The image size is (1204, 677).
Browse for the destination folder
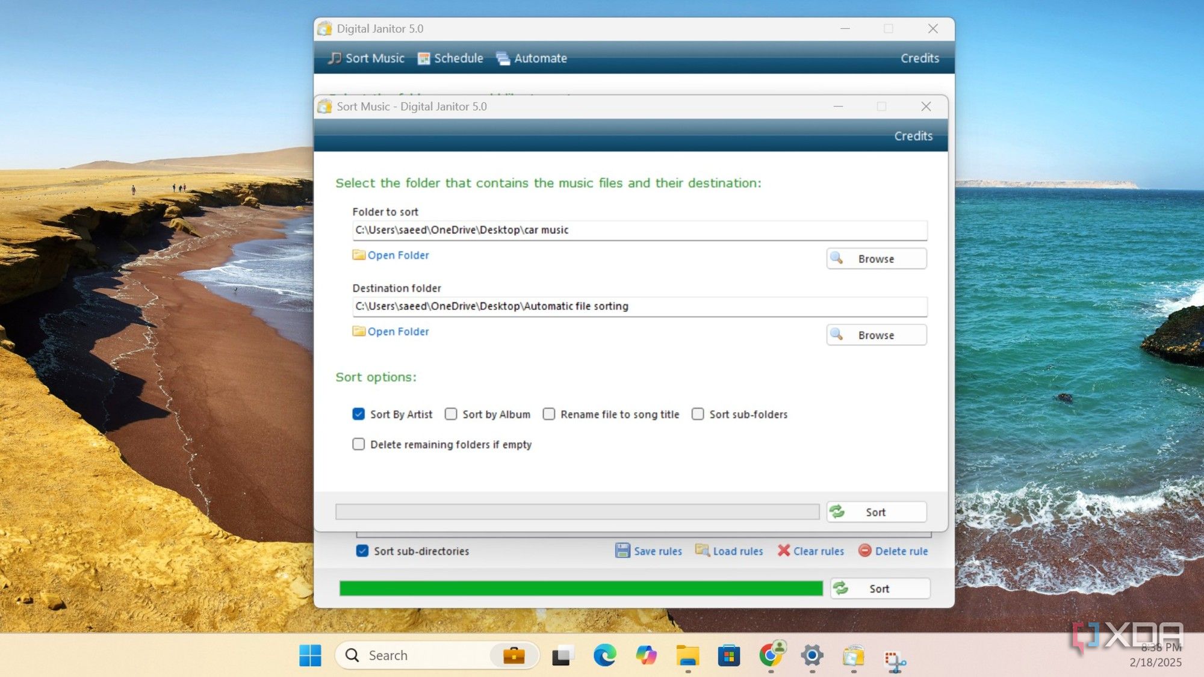point(876,335)
